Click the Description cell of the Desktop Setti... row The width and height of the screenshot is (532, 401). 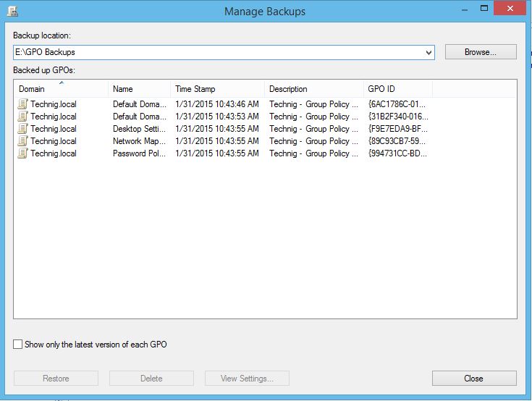pos(313,129)
